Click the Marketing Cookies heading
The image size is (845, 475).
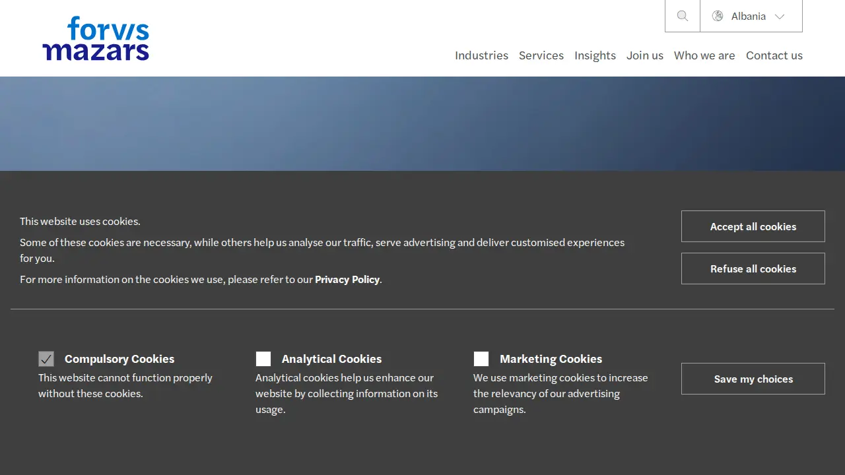coord(551,359)
